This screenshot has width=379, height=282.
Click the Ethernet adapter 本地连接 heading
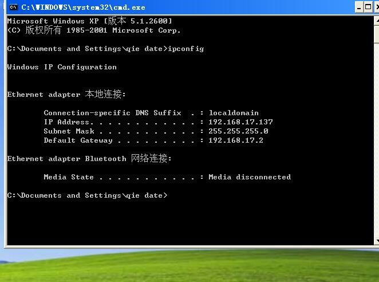pos(66,94)
